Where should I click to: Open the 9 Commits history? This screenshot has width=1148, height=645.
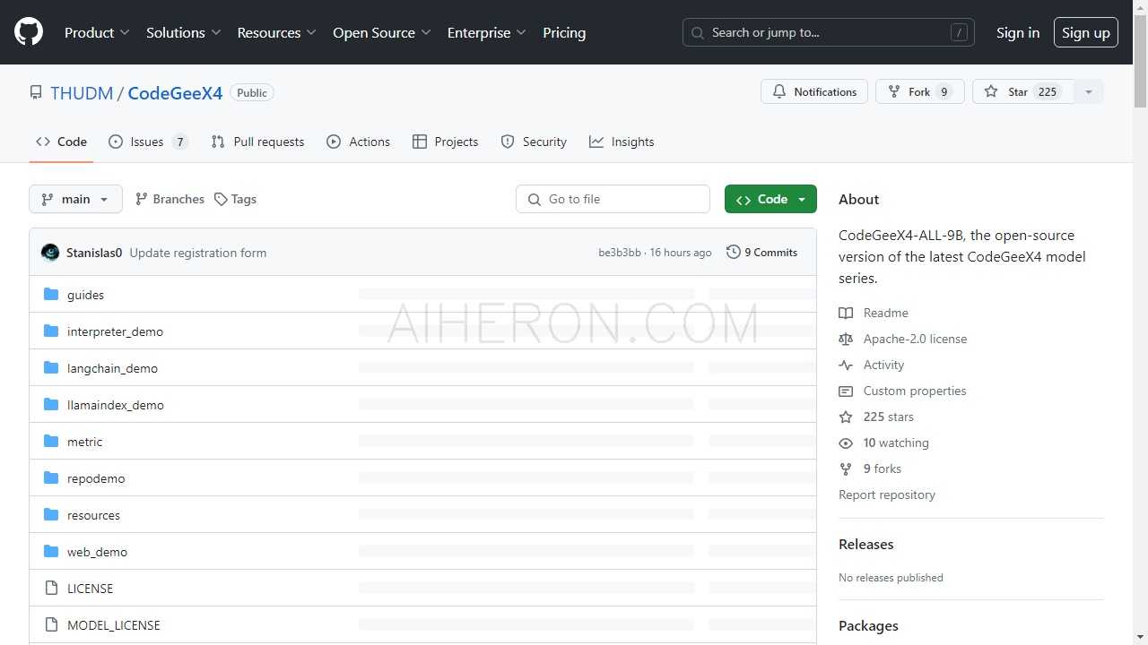(x=762, y=253)
